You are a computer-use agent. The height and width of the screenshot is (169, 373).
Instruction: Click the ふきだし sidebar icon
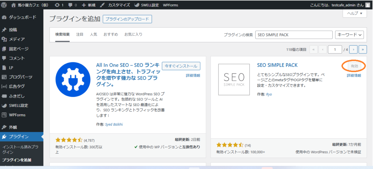[4, 96]
